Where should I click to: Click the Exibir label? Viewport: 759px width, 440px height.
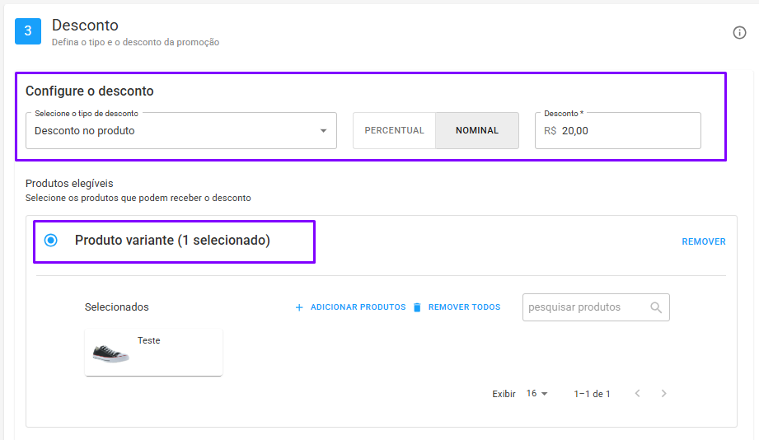(504, 394)
